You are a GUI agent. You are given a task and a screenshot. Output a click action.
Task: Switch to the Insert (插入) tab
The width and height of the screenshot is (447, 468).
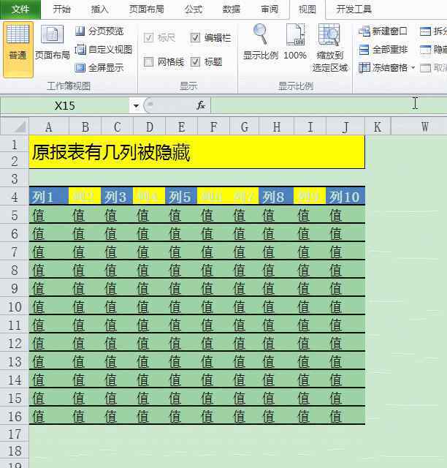pos(99,10)
